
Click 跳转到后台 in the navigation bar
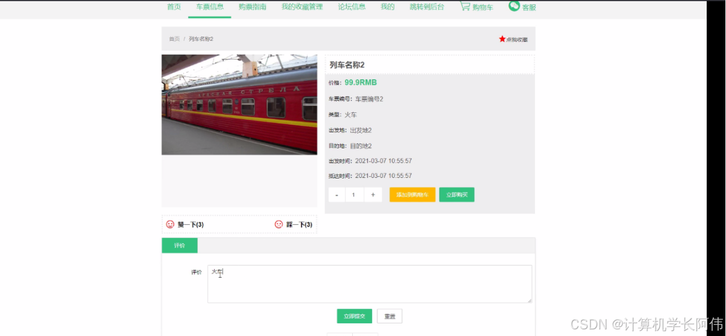click(427, 7)
